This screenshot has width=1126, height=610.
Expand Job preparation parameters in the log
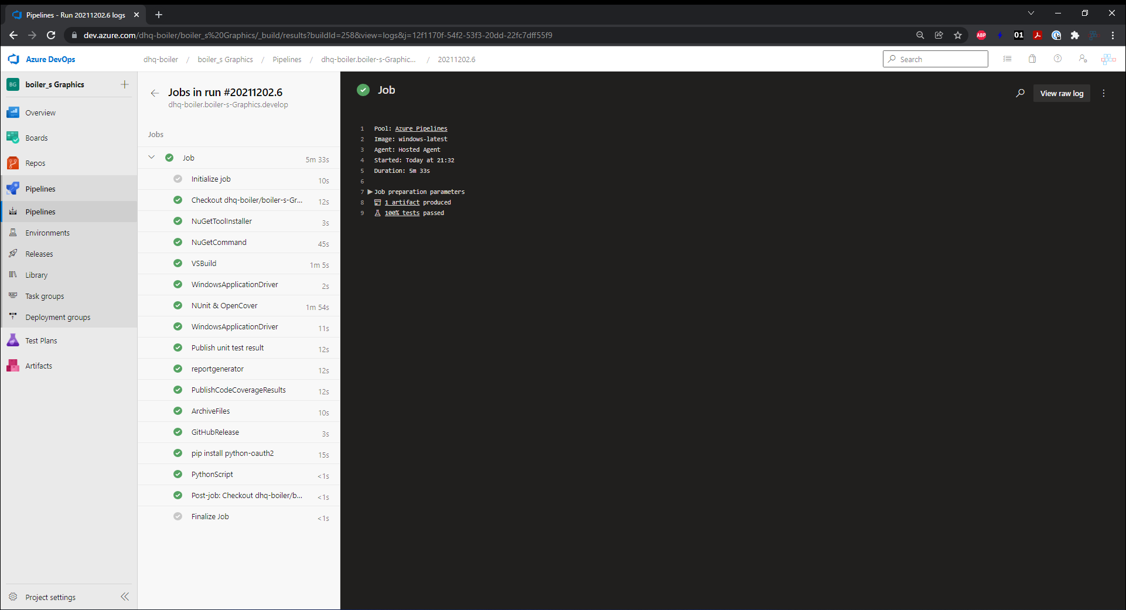pos(370,192)
